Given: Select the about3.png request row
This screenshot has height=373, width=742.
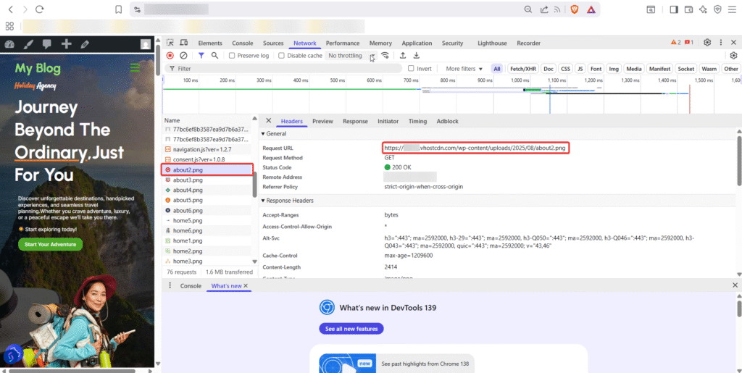Looking at the screenshot, I should [208, 180].
